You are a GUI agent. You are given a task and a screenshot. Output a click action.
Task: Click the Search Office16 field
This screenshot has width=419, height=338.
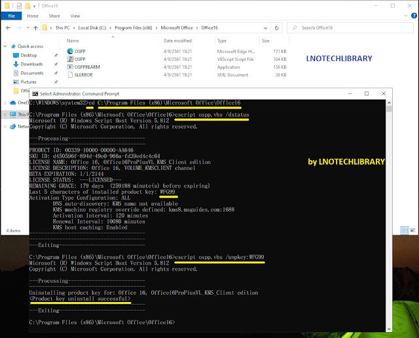pyautogui.click(x=350, y=27)
